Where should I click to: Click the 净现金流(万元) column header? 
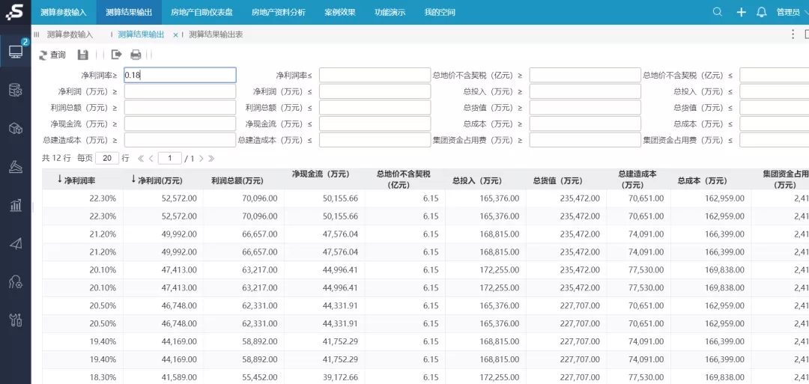coord(321,174)
